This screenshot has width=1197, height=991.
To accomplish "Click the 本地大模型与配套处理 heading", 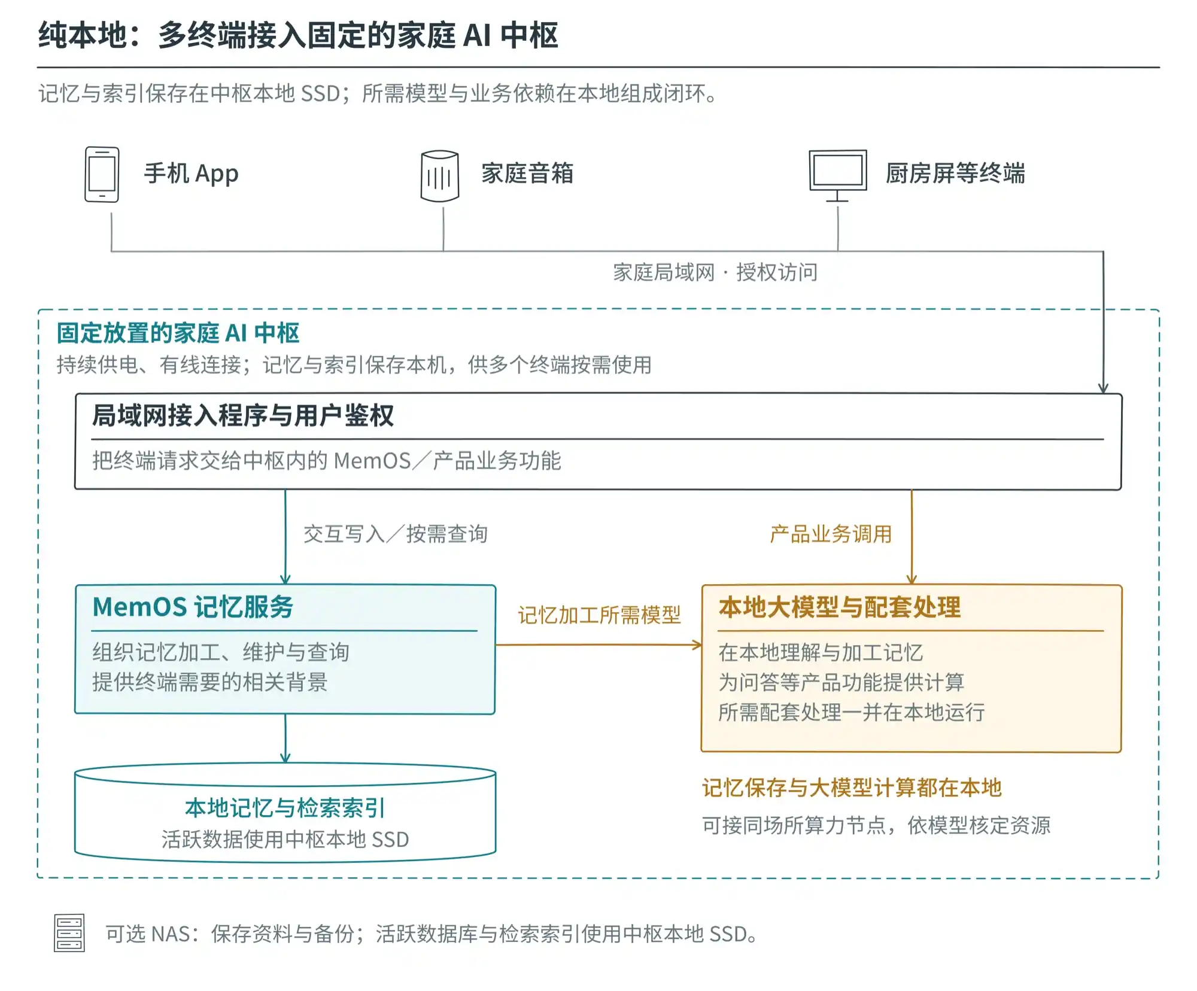I will click(840, 607).
